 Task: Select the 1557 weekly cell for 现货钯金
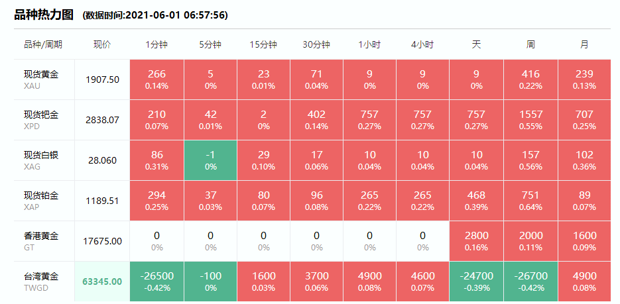click(530, 120)
